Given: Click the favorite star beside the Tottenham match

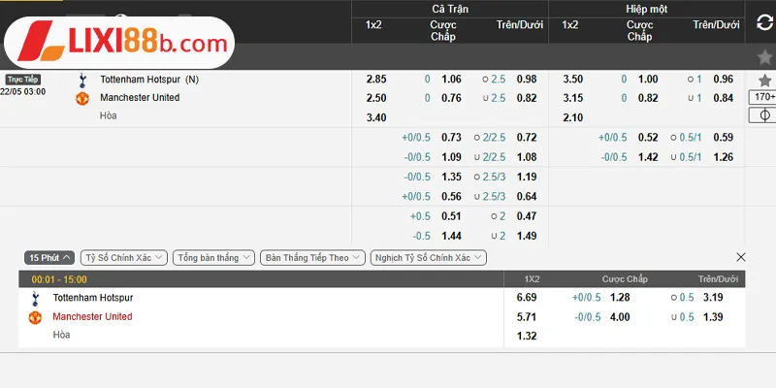Looking at the screenshot, I should pos(763,79).
